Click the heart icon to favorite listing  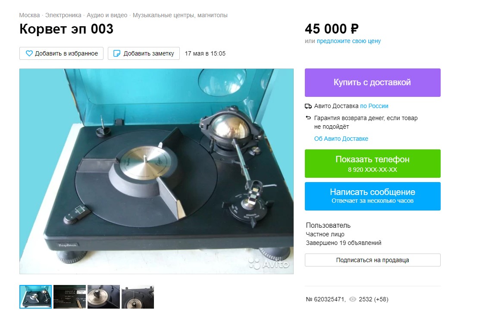pos(29,53)
